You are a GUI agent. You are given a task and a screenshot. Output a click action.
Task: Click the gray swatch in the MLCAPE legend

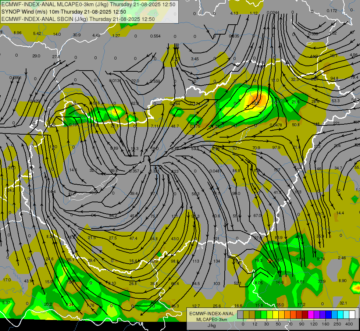[240, 314]
